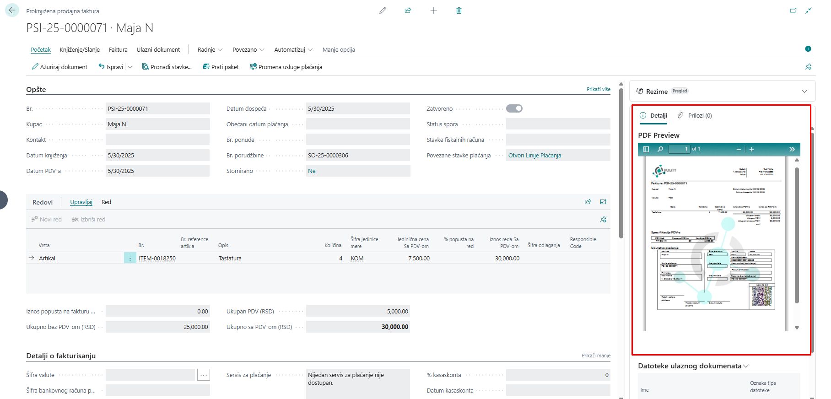This screenshot has height=399, width=831.
Task: Click the Ažuriraj dokument button
Action: point(59,67)
